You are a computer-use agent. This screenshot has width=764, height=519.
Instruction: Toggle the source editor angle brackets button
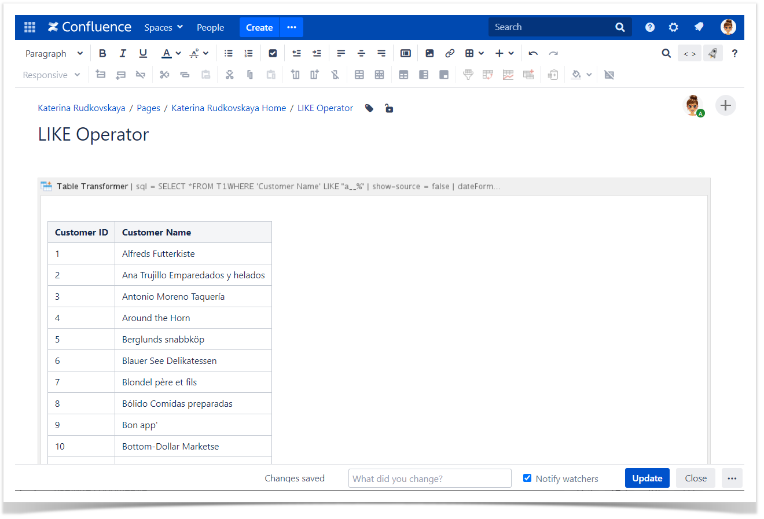(689, 53)
